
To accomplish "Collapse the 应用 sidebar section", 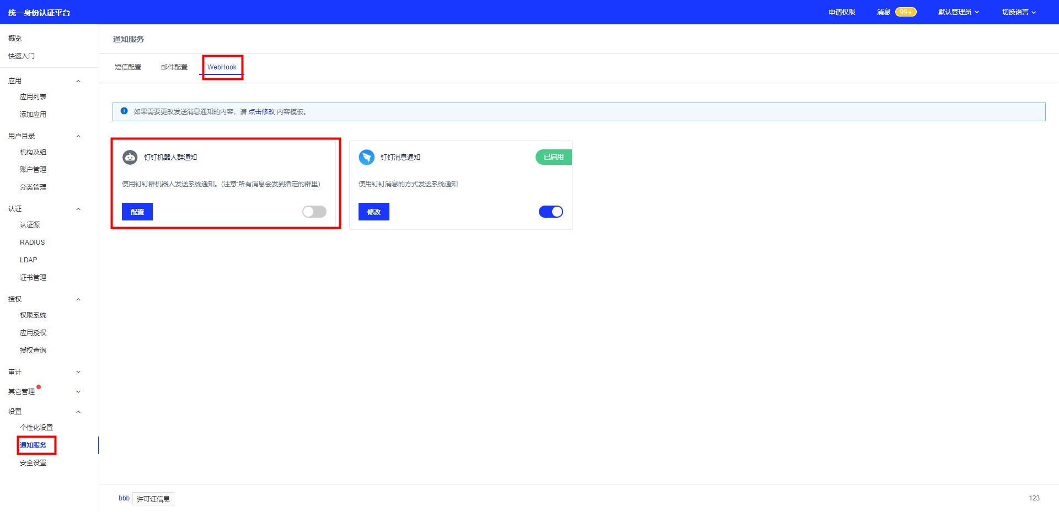I will click(x=78, y=81).
